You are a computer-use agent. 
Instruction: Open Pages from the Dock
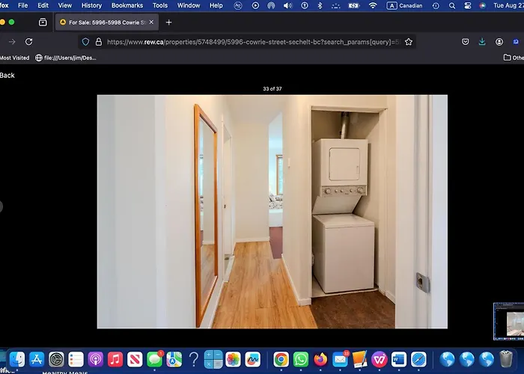tap(359, 360)
